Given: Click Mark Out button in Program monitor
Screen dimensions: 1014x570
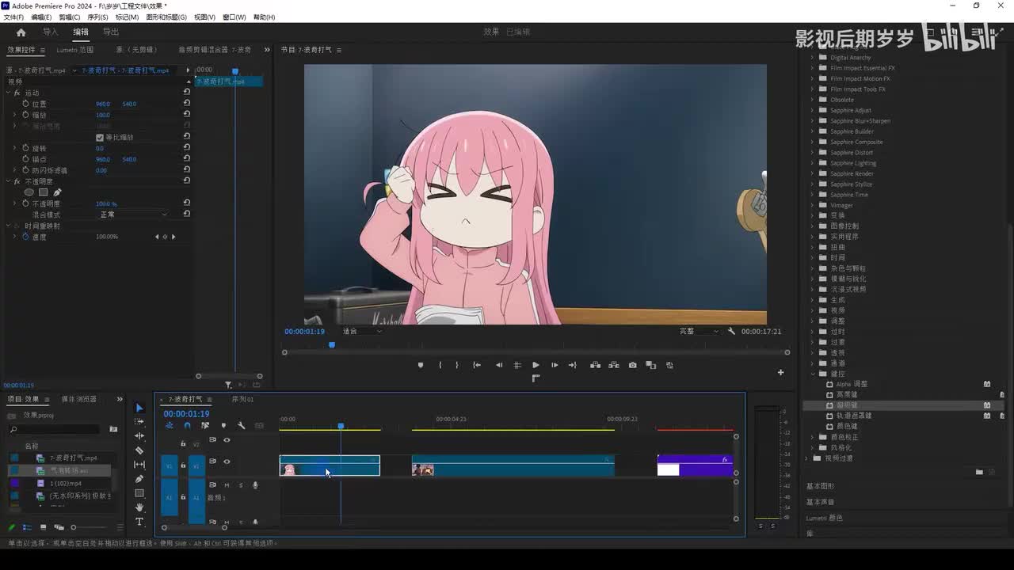Looking at the screenshot, I should (x=457, y=365).
